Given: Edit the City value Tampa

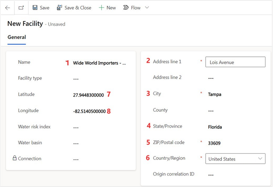Looking at the screenshot, I should pos(215,94).
